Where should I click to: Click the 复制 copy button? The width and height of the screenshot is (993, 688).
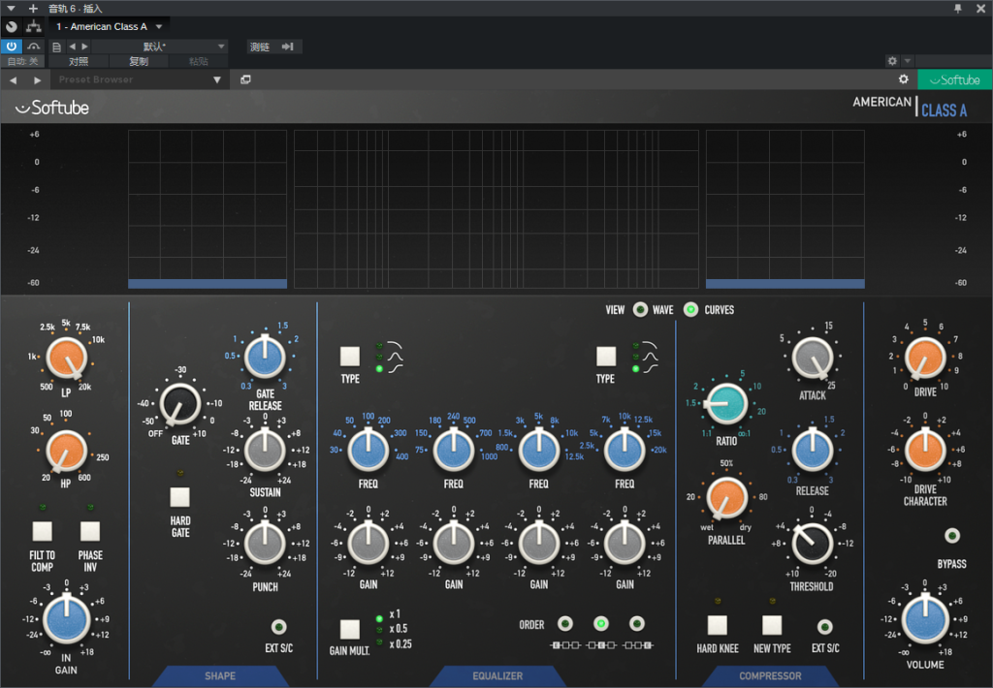pos(139,61)
